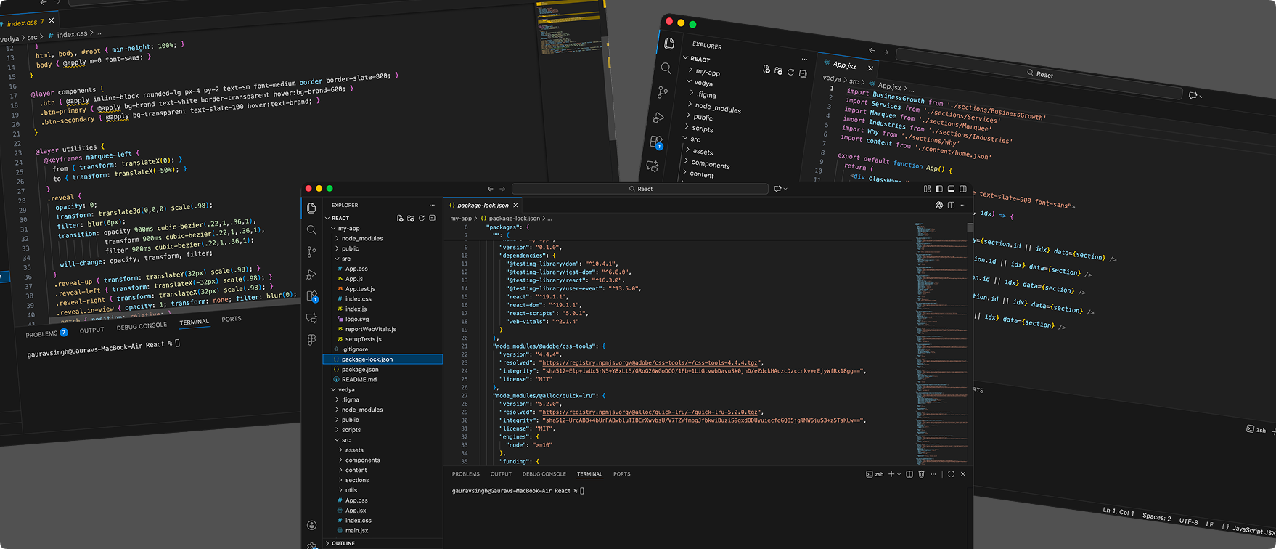1276x549 pixels.
Task: Click terminal prompt in center window
Action: (518, 491)
